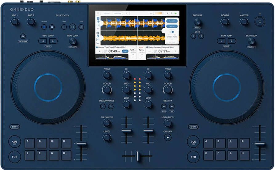The height and width of the screenshot is (170, 275).
Task: Push the right deck Beat Loop knob
Action: pyautogui.click(x=251, y=41)
